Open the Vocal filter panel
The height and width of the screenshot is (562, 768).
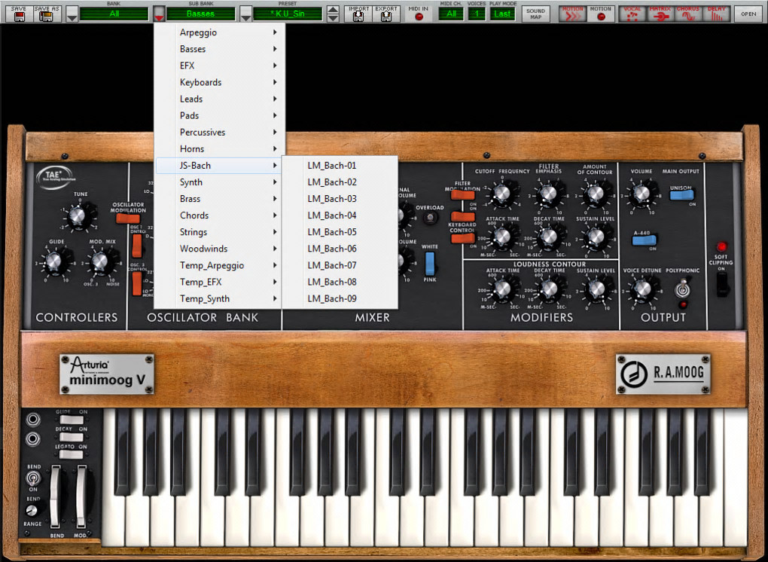tap(632, 14)
